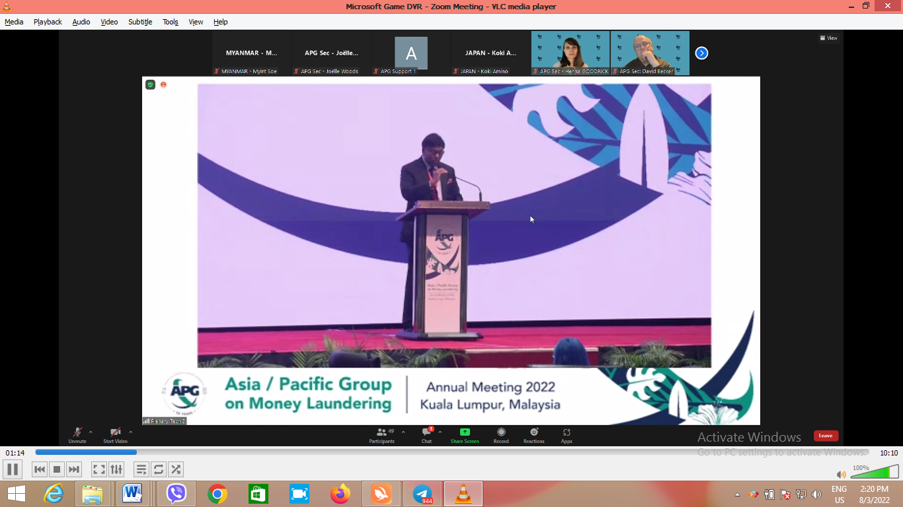Click the green Share Screen button
This screenshot has width=903, height=507.
click(465, 435)
